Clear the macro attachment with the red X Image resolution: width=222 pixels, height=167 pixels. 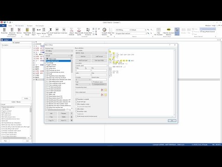coord(102,95)
